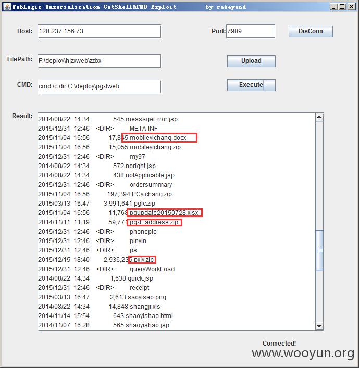Focus the FilePath input field
The height and width of the screenshot is (368, 359).
click(x=99, y=61)
